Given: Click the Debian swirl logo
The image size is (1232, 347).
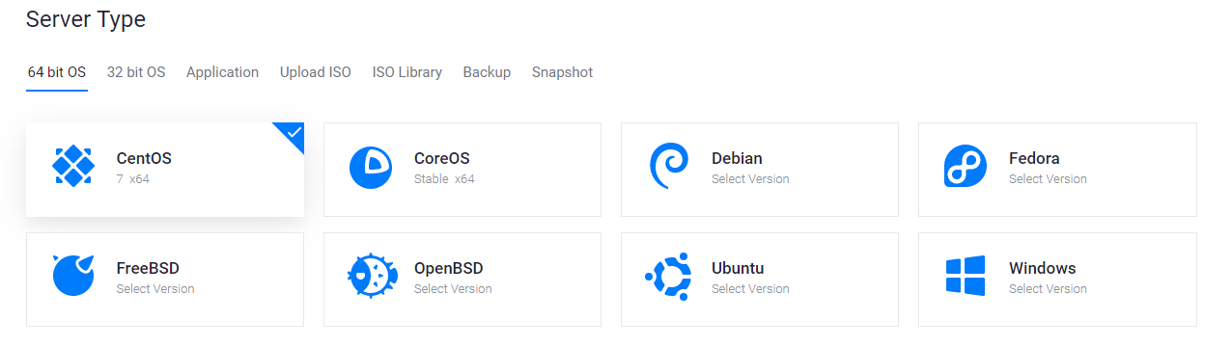Looking at the screenshot, I should coord(668,167).
